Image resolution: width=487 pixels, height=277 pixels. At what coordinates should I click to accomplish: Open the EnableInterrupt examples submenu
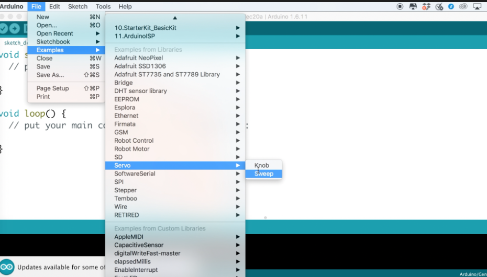click(x=175, y=270)
